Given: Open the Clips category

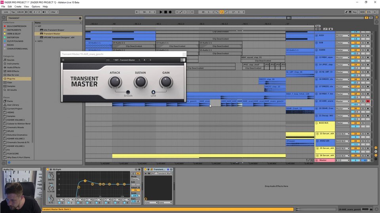Looking at the screenshot, I should pos(9,82).
